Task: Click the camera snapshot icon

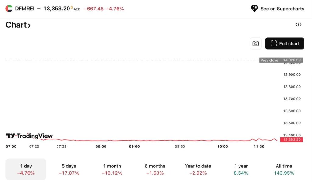Action: (255, 43)
